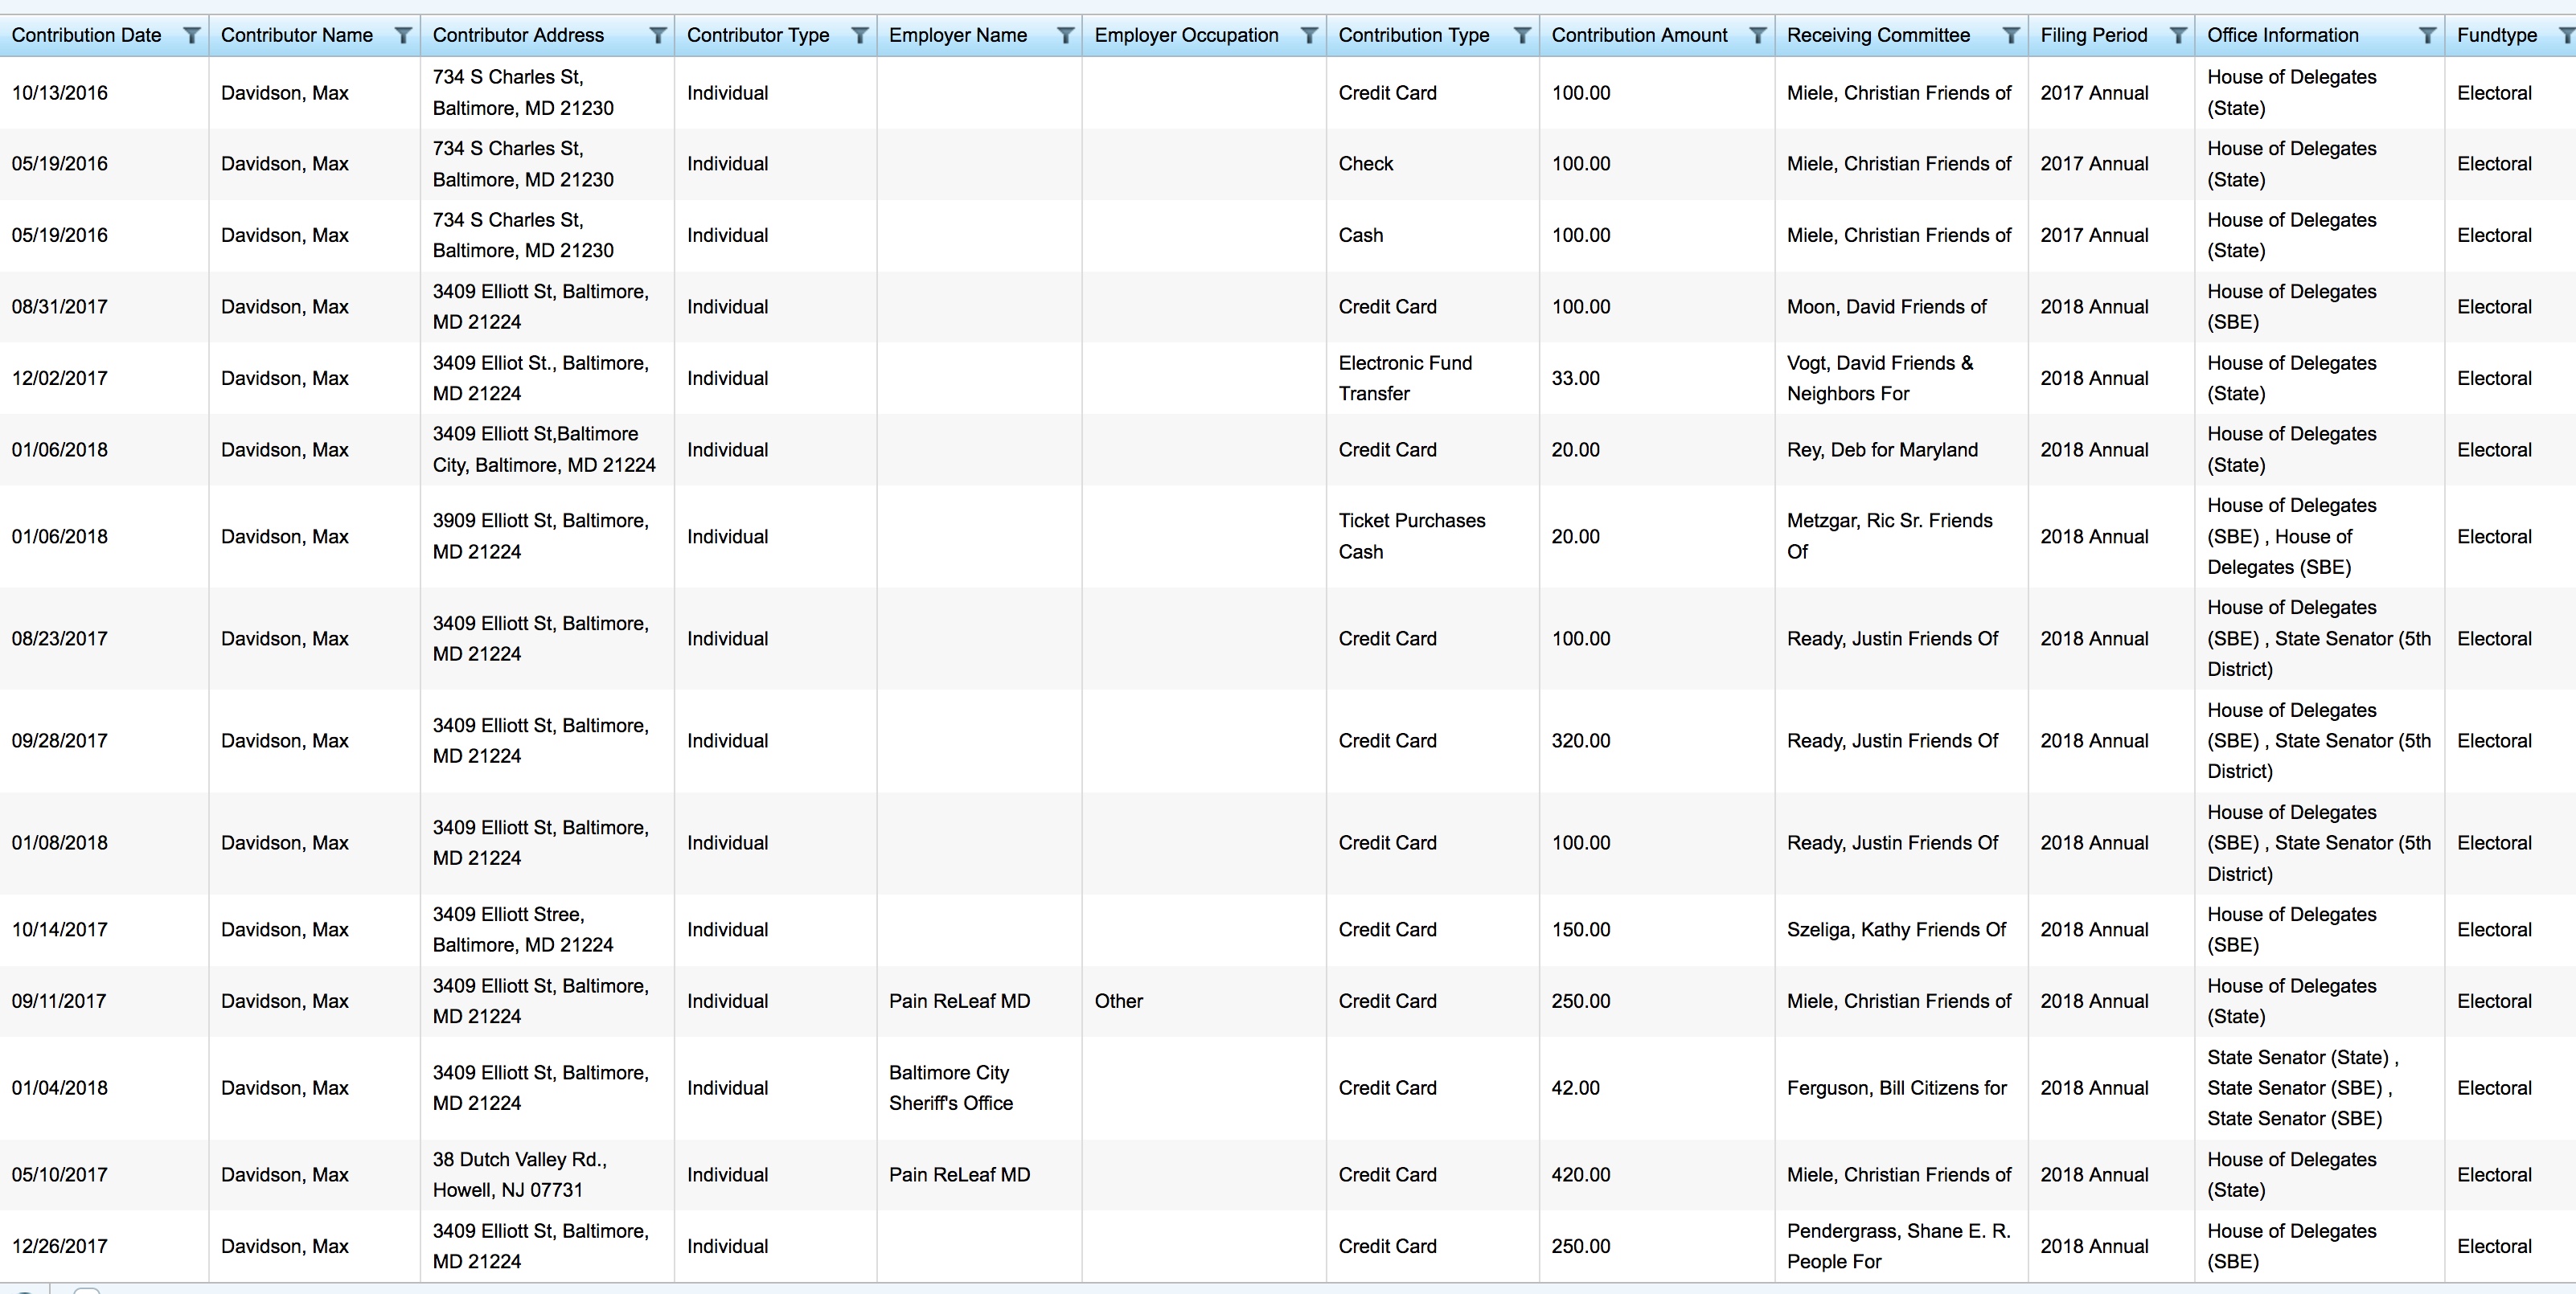The image size is (2576, 1294).
Task: Click committee Metzgar, Ric Sr. Friends Of
Action: (x=1890, y=536)
